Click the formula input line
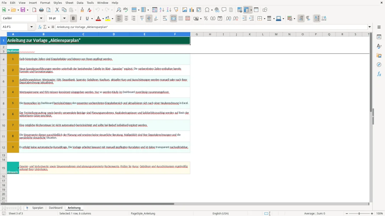Image resolution: width=385 pixels, height=216 pixels. [211, 27]
